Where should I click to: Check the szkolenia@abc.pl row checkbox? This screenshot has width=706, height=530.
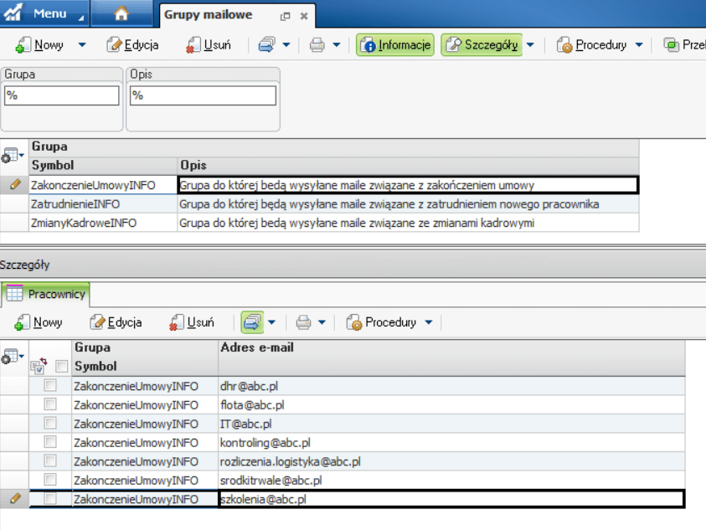[x=50, y=498]
